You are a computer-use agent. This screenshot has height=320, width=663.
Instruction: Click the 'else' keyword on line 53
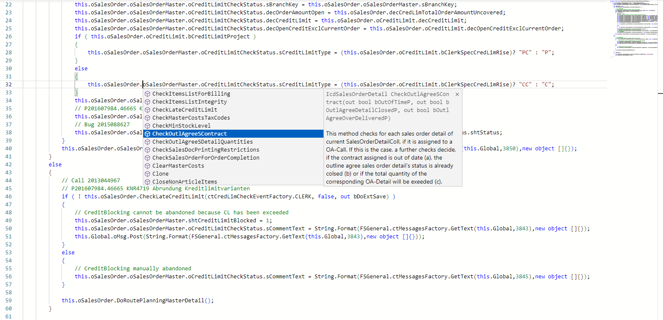(x=68, y=253)
